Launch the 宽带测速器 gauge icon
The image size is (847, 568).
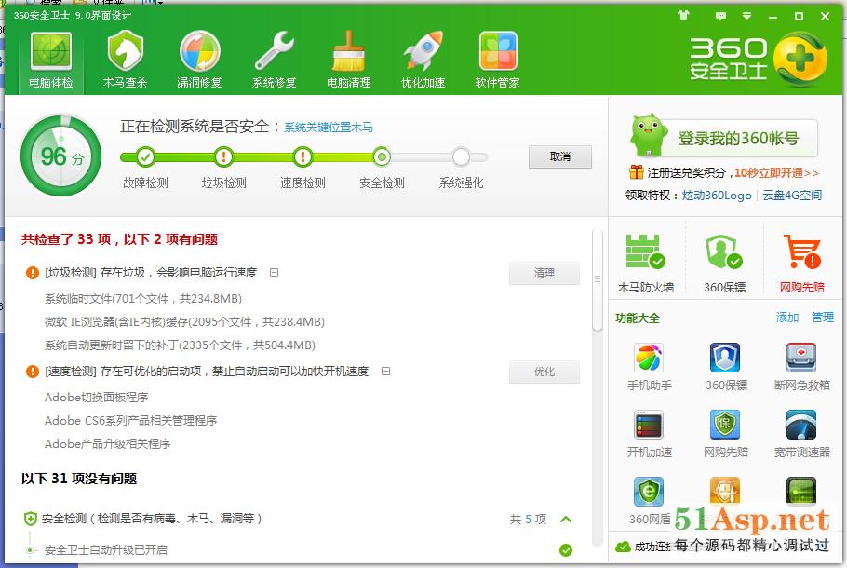(x=801, y=425)
